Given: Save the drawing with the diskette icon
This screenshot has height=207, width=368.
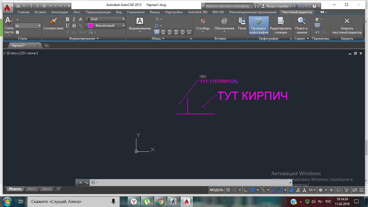Looking at the screenshot, I should (31, 6).
